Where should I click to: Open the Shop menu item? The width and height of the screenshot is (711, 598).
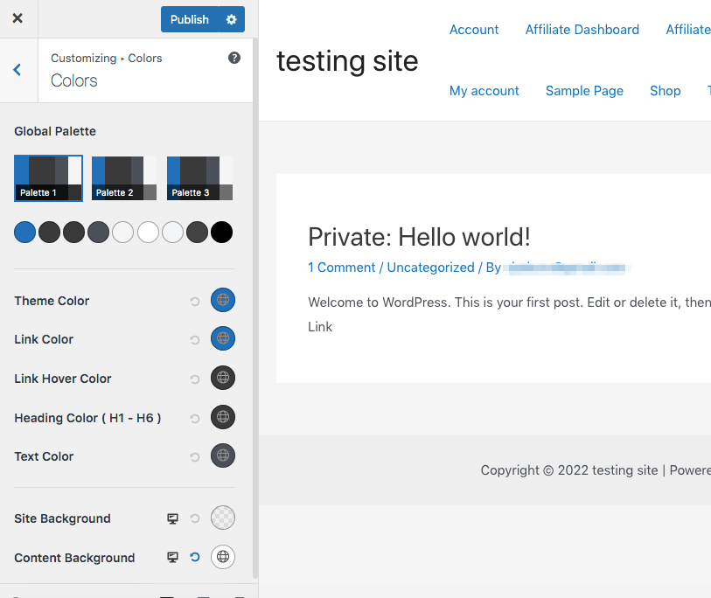[665, 91]
